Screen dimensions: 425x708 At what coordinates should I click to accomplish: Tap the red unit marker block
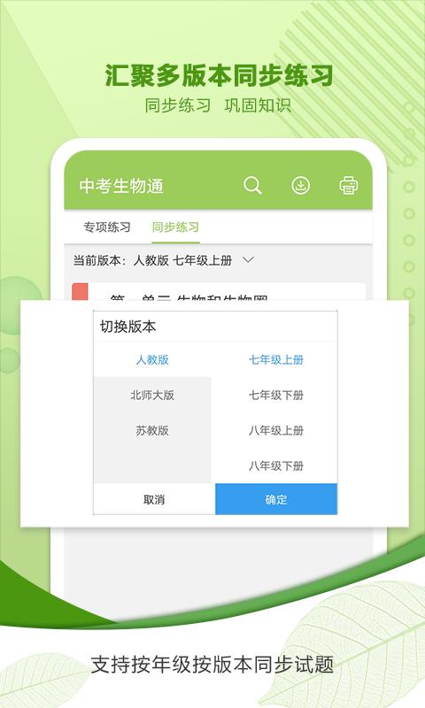[x=80, y=292]
